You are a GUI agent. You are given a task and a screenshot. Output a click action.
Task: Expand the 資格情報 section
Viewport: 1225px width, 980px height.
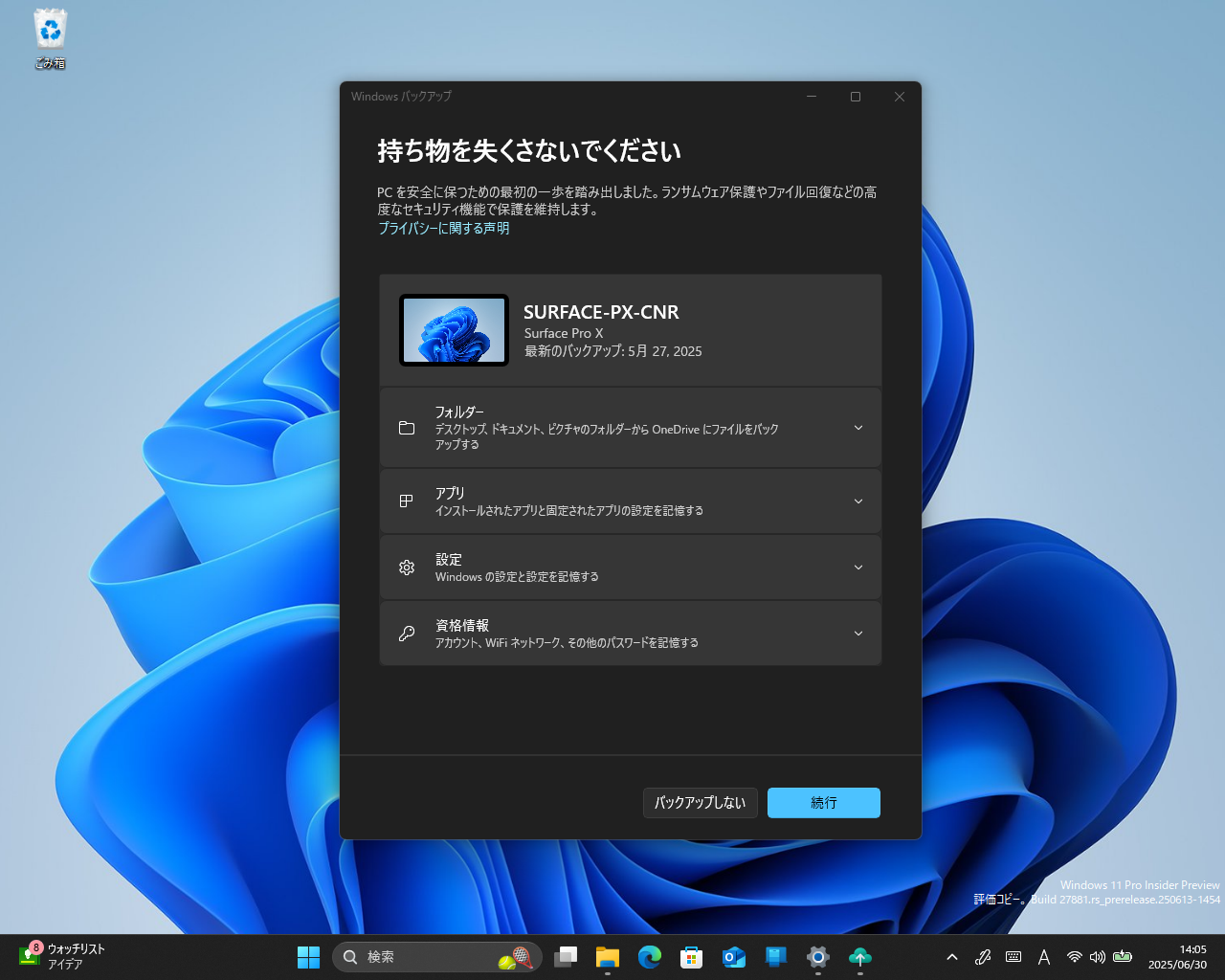click(x=858, y=633)
